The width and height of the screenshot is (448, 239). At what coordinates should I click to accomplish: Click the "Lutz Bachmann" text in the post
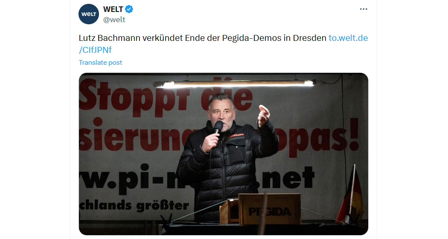(x=109, y=38)
